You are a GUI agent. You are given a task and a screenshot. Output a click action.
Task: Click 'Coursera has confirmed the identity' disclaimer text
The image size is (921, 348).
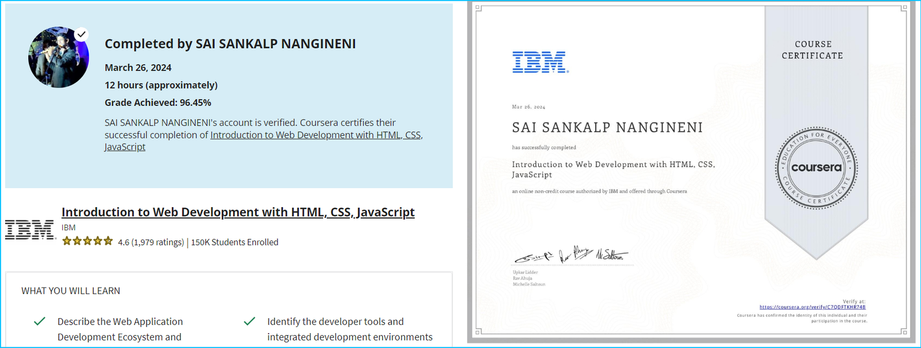pos(802,318)
